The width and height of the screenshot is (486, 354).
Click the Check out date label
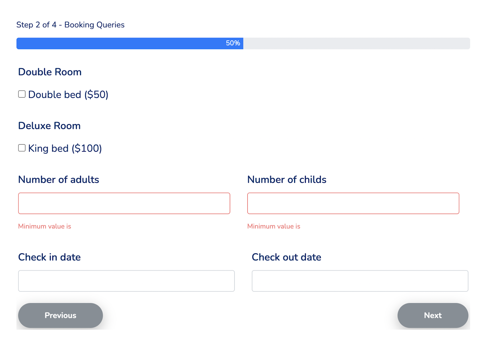(x=286, y=257)
